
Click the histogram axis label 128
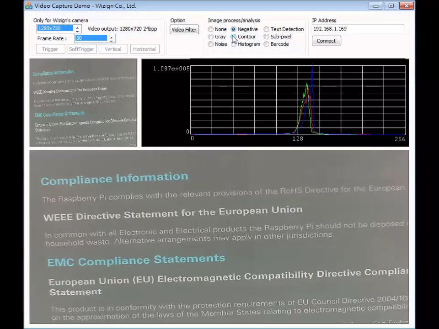coord(298,139)
